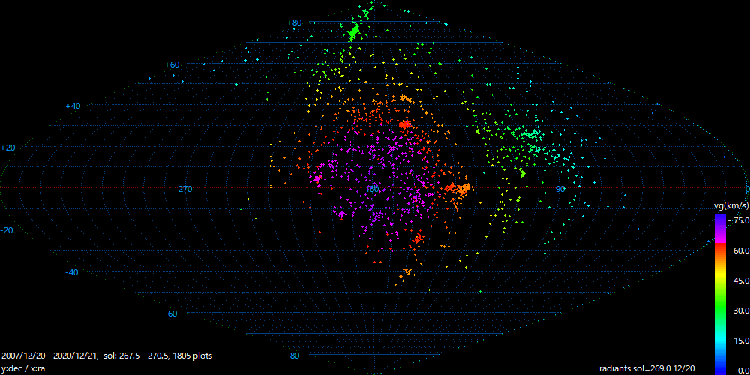The image size is (750, 375).
Task: Select the bright lime cluster left of the 90 label
Action: tap(522, 174)
